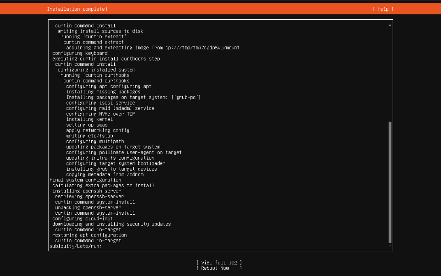Image resolution: width=441 pixels, height=276 pixels.
Task: Click the Reboot Now button
Action: [x=218, y=268]
